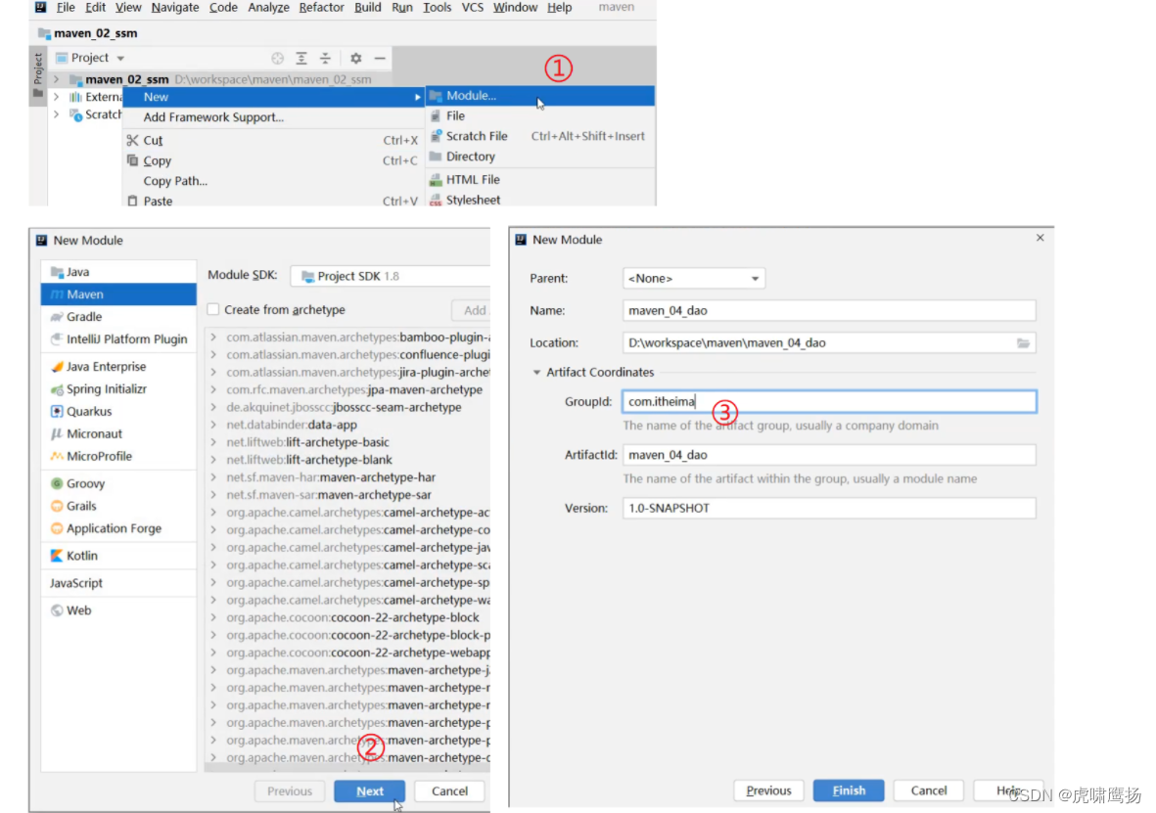Viewport: 1156px width, 813px height.
Task: Select the Web module type
Action: [x=118, y=610]
